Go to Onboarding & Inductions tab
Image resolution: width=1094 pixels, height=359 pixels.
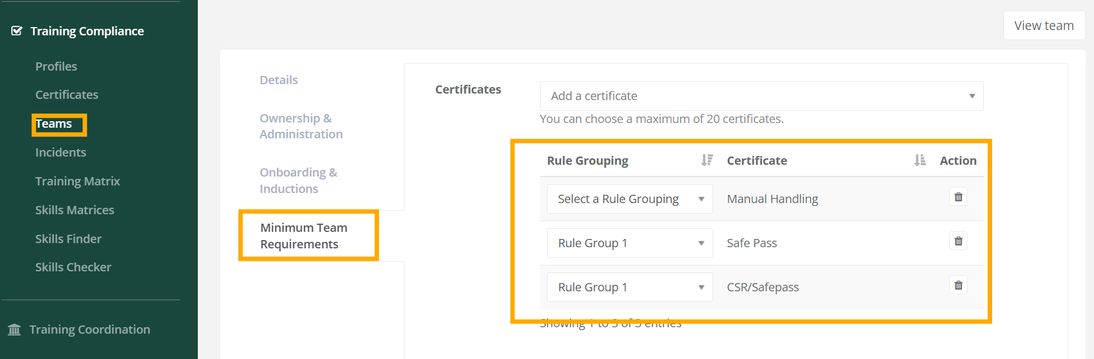[298, 181]
